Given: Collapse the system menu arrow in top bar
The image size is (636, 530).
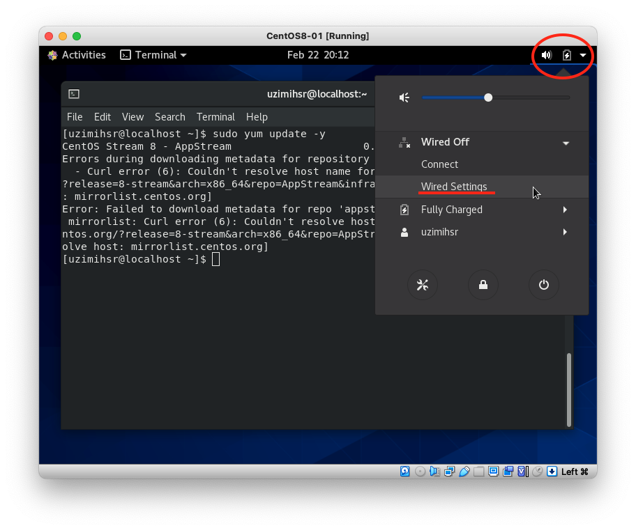Looking at the screenshot, I should pos(583,55).
